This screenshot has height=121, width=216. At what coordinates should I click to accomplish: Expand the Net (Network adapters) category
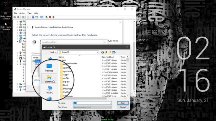coord(18,38)
